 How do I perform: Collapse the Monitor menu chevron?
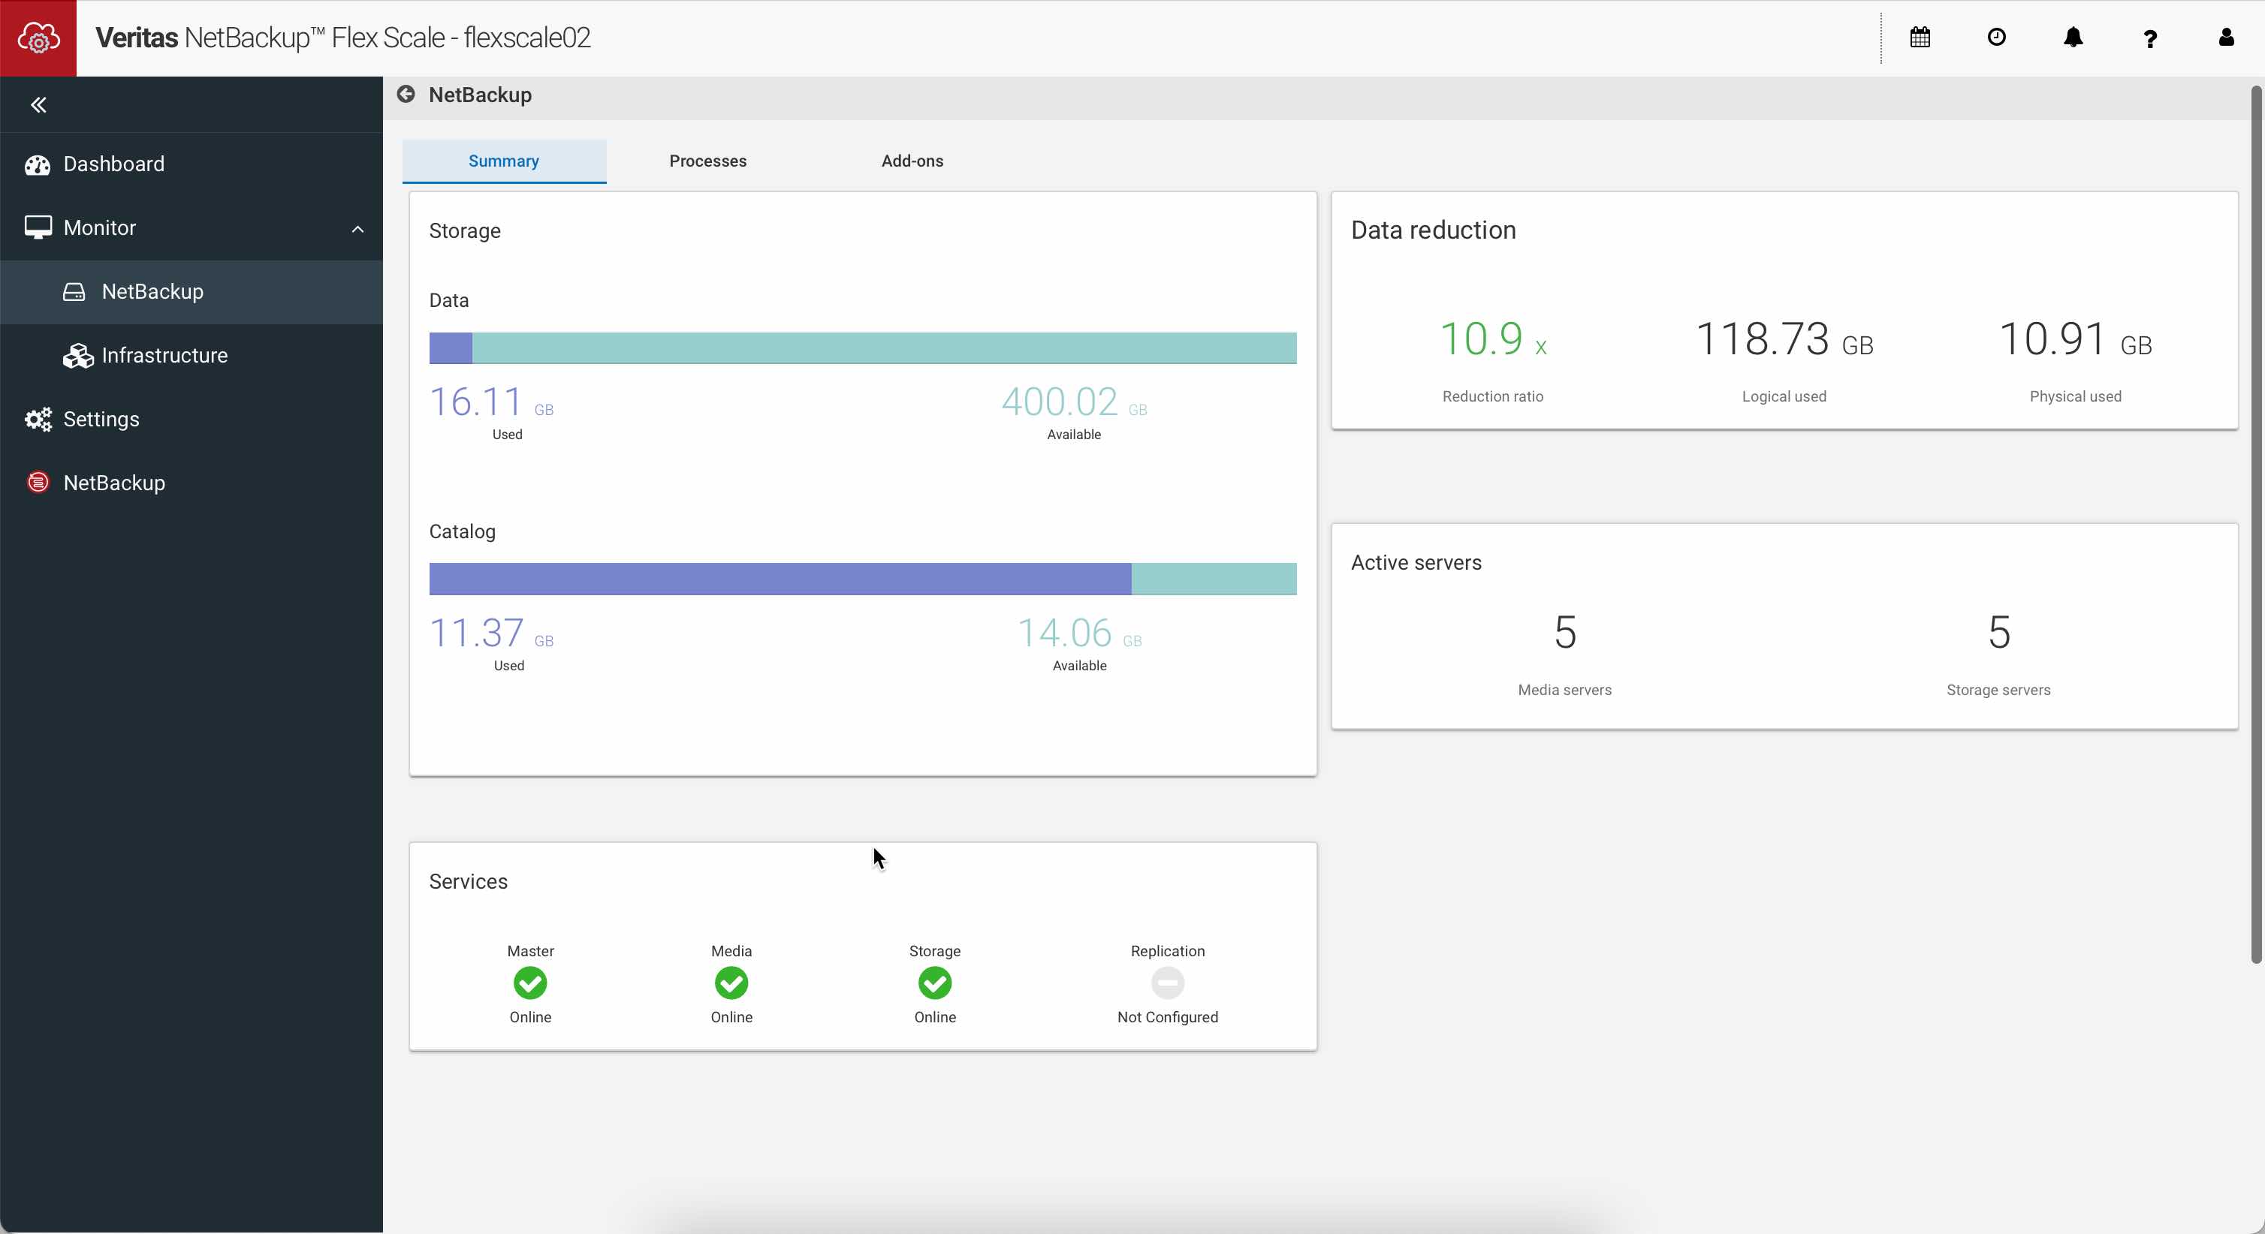pos(357,228)
